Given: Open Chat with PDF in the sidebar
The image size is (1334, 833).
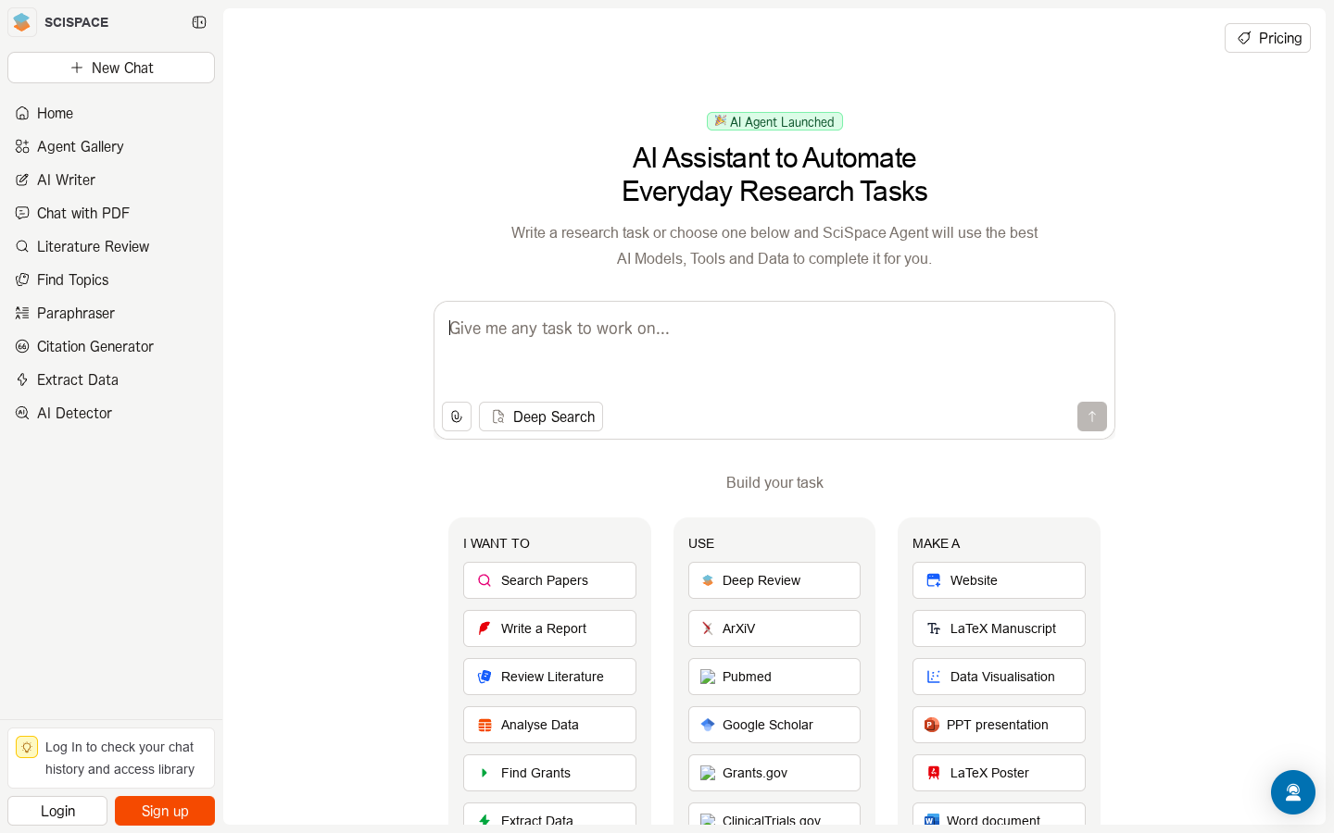Looking at the screenshot, I should tap(111, 213).
